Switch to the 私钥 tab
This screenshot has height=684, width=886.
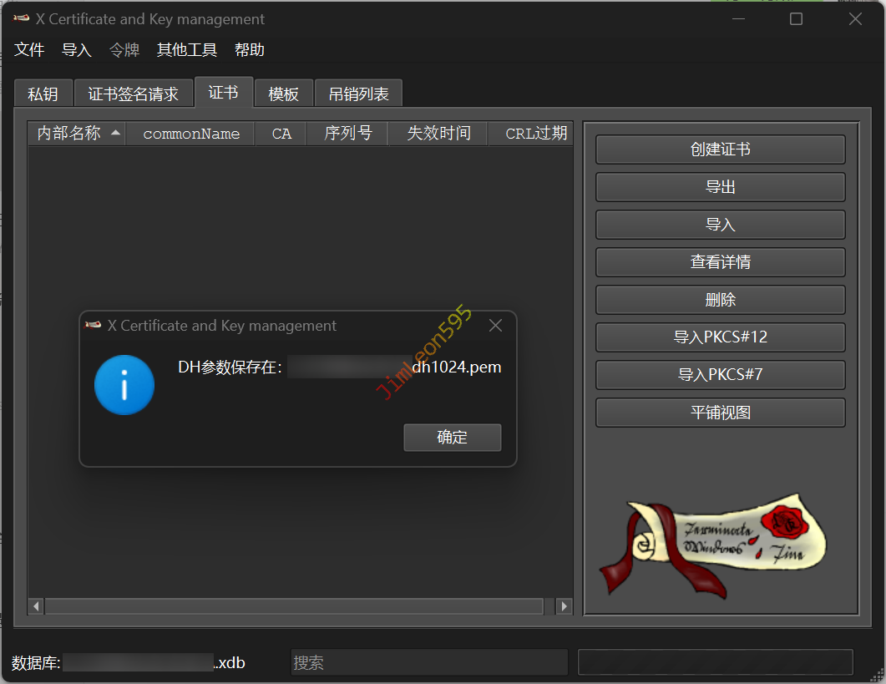coord(43,94)
